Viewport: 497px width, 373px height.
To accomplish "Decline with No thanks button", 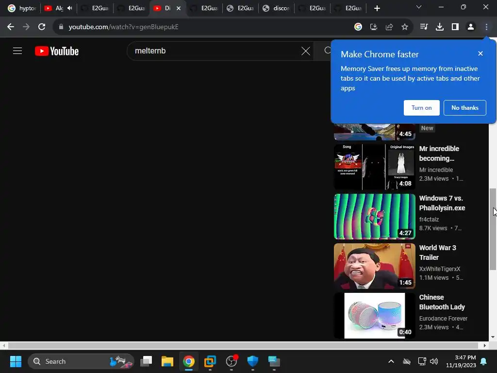I will click(464, 108).
